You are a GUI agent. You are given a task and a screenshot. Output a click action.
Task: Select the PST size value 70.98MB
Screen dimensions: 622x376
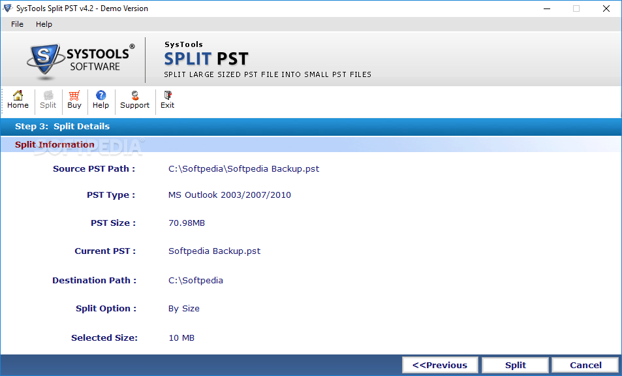pyautogui.click(x=187, y=223)
